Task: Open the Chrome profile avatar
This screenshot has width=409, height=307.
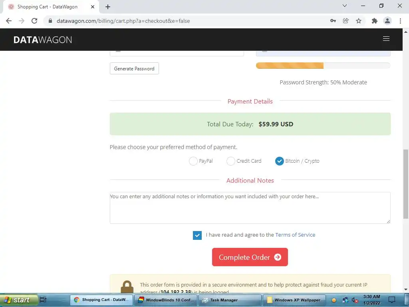Action: (x=387, y=21)
